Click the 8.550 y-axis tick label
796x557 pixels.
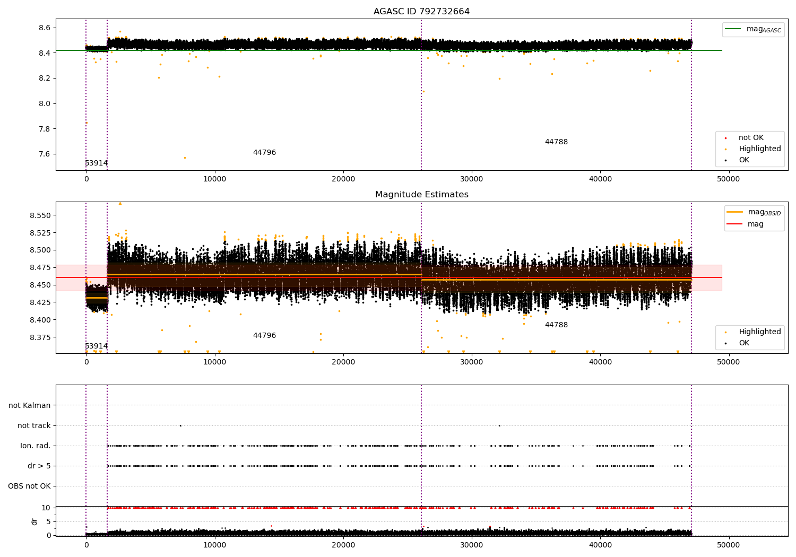click(40, 216)
